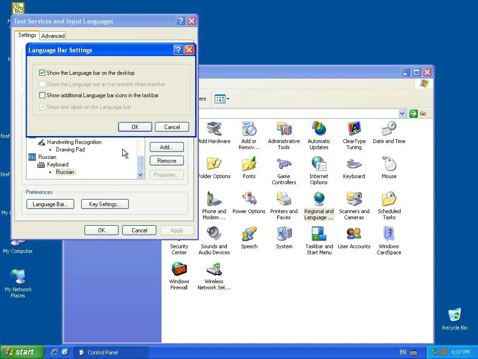Viewport: 478px width, 359px height.
Task: Click EN language indicator in taskbar
Action: (403, 352)
